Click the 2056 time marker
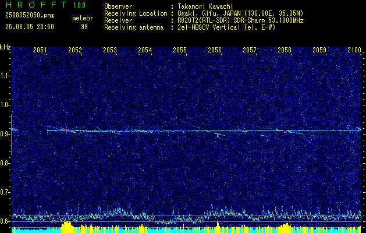 coord(215,50)
